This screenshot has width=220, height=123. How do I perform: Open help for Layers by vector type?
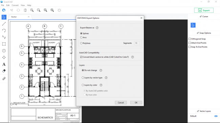pyautogui.click(x=106, y=78)
